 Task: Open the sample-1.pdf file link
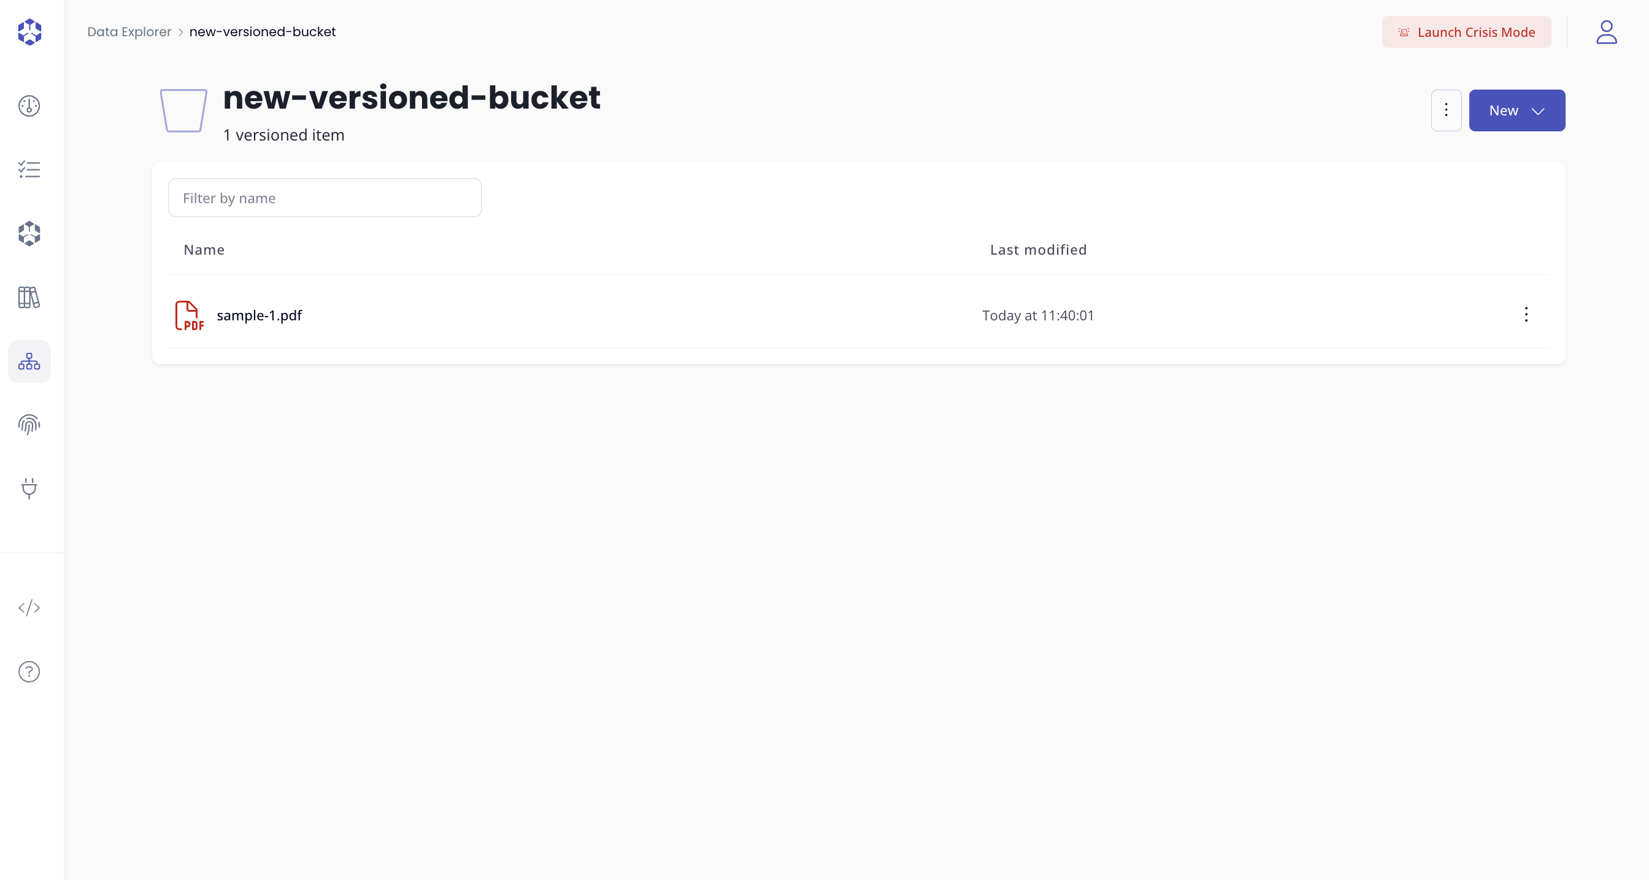(259, 315)
